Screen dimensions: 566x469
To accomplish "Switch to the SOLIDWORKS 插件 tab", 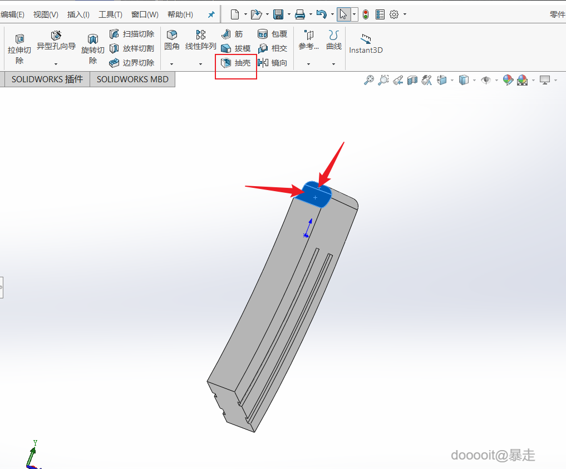I will click(47, 79).
